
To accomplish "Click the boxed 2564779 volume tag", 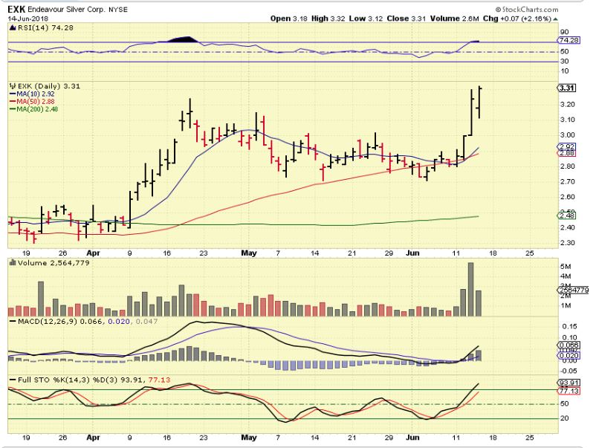I will tap(573, 290).
